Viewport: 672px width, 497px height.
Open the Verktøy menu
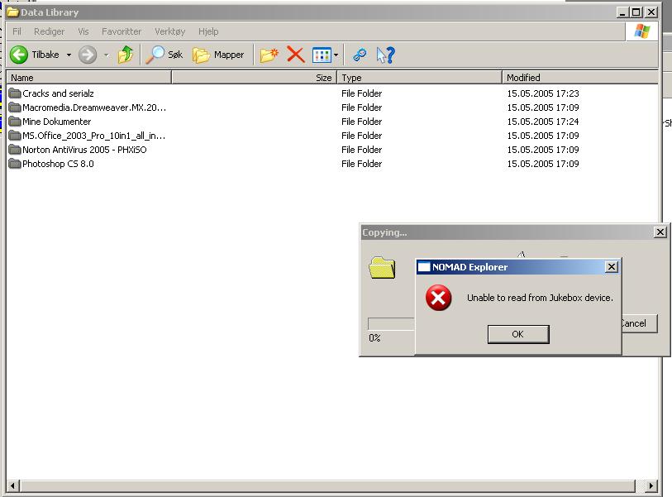coord(169,31)
